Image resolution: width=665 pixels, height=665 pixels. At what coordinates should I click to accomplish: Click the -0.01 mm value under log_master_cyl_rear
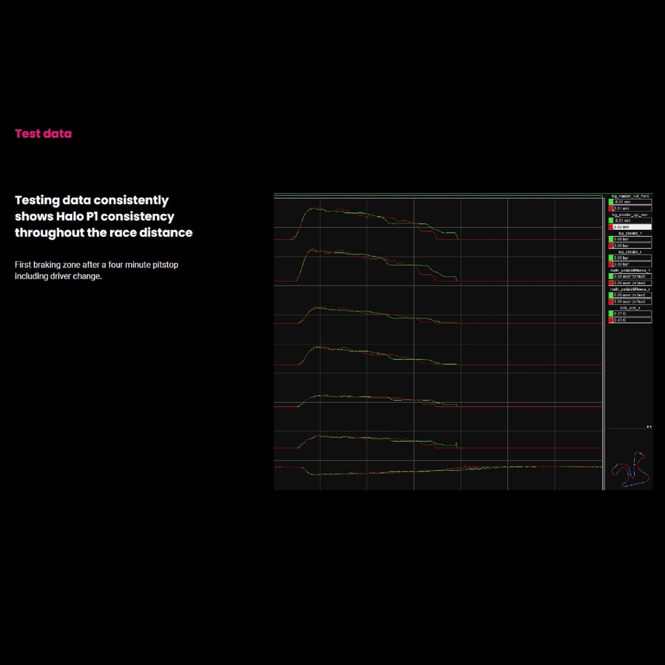pos(633,221)
